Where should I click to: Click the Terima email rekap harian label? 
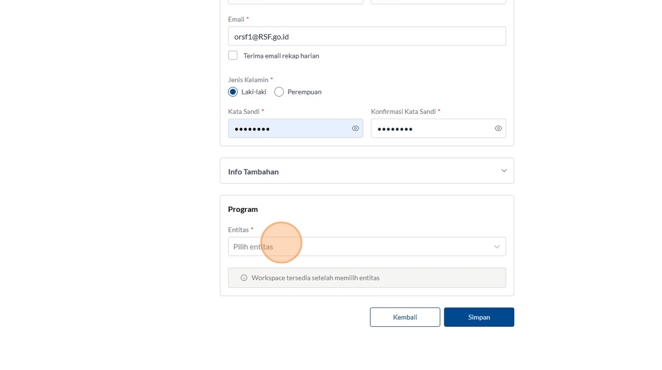[x=281, y=55]
